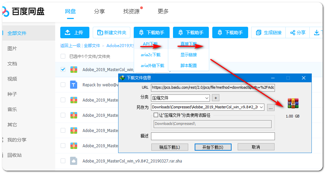The image size is (325, 173).
Task: Select 文档 in the sidebar
Action: click(12, 64)
